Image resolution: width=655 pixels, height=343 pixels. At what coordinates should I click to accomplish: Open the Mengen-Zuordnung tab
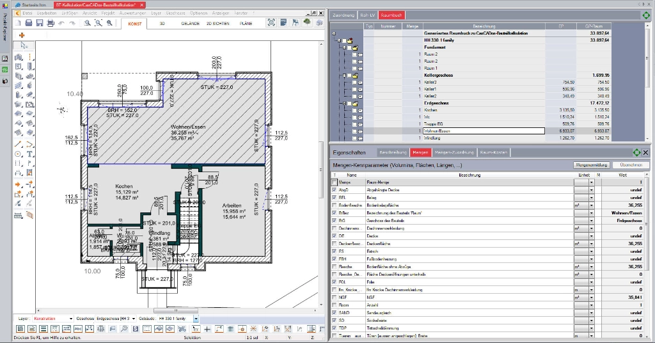pos(455,152)
